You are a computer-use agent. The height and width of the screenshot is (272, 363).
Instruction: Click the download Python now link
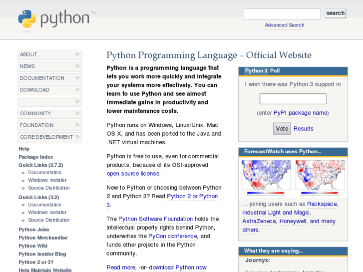coord(178,268)
